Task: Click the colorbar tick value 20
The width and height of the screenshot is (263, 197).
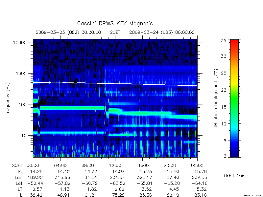Action: [224, 90]
